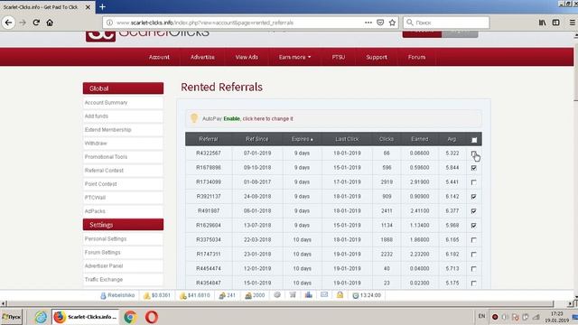Check the box for referral R4322567

point(473,153)
